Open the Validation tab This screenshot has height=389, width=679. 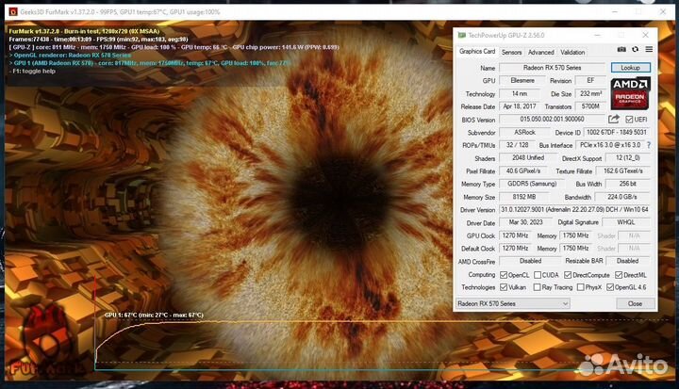point(572,52)
